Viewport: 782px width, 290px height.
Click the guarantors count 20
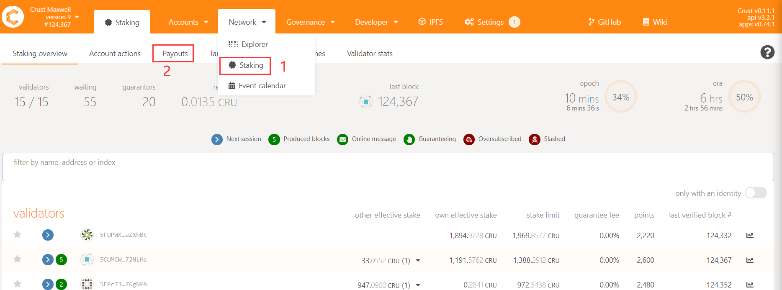coord(149,102)
